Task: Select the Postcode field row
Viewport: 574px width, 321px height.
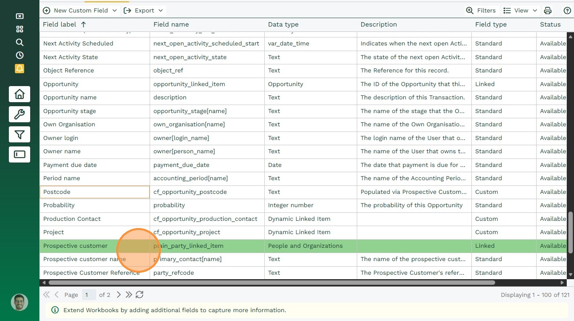Action: pyautogui.click(x=95, y=192)
